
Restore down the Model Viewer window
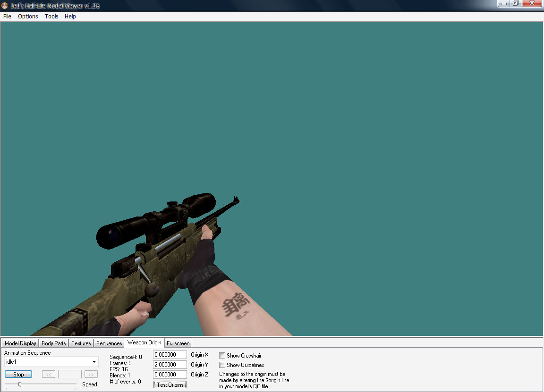click(x=516, y=3)
